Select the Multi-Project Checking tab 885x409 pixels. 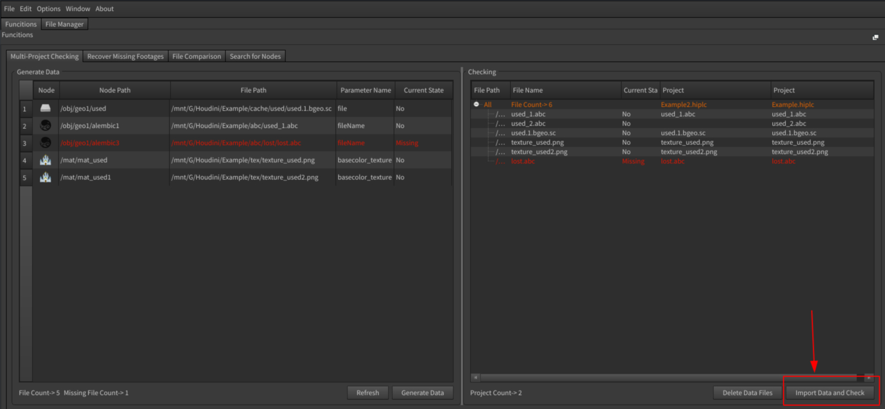[x=45, y=56]
